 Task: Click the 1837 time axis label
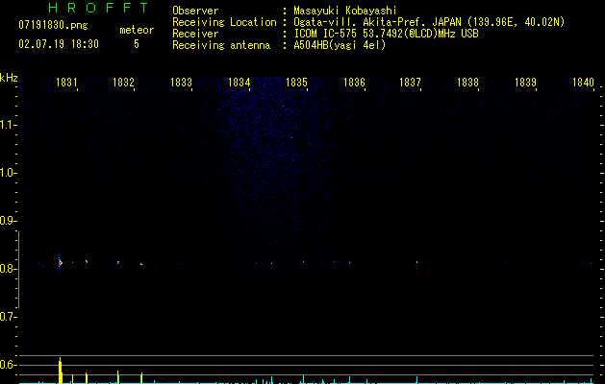[410, 83]
